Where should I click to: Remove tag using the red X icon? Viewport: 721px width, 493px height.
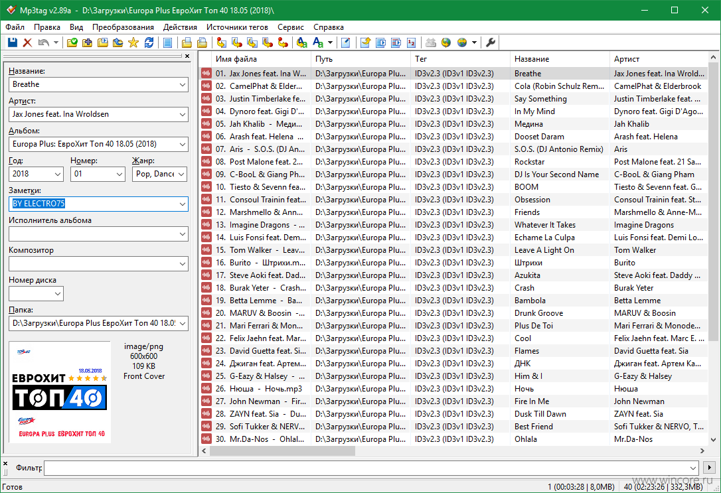click(28, 42)
